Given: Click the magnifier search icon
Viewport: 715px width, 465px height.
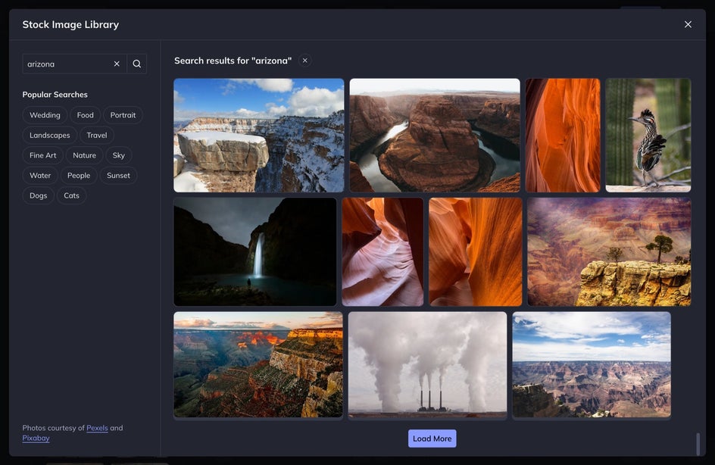Looking at the screenshot, I should click(137, 64).
